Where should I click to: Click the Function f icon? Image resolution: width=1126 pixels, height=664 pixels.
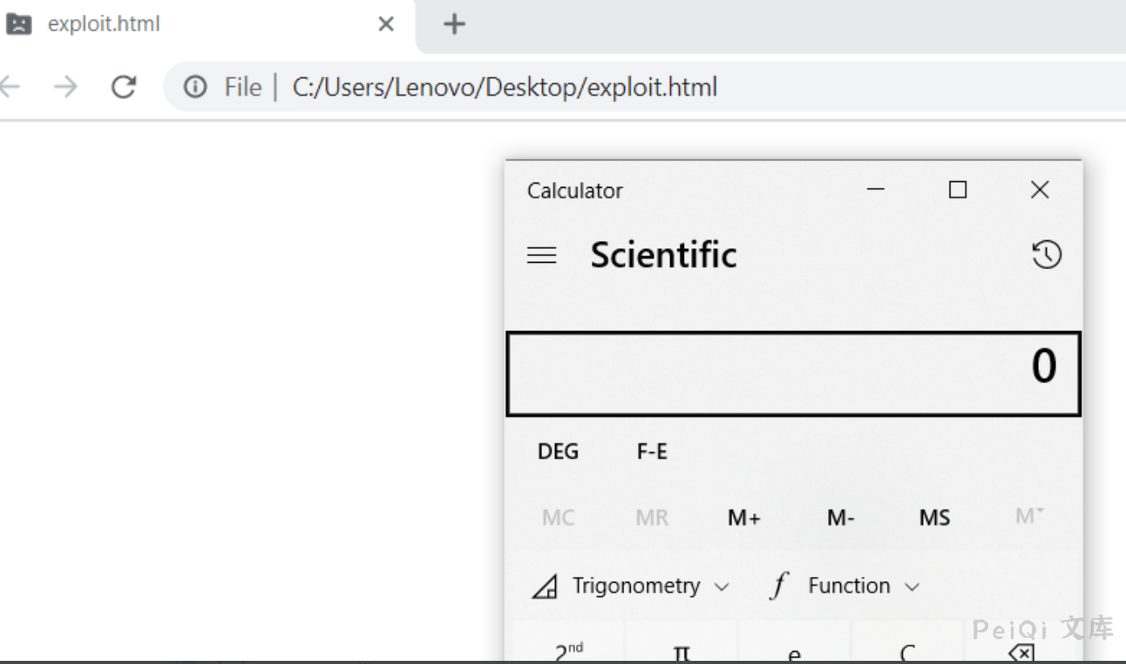coord(778,586)
